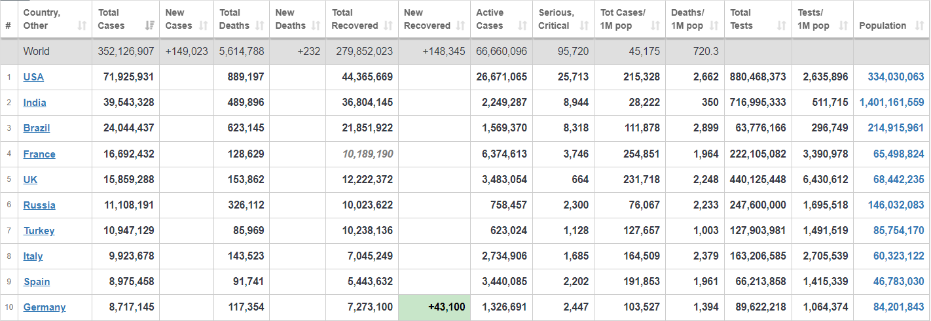This screenshot has height=321, width=931.
Task: Click sort arrows for Active Cases
Action: (522, 26)
